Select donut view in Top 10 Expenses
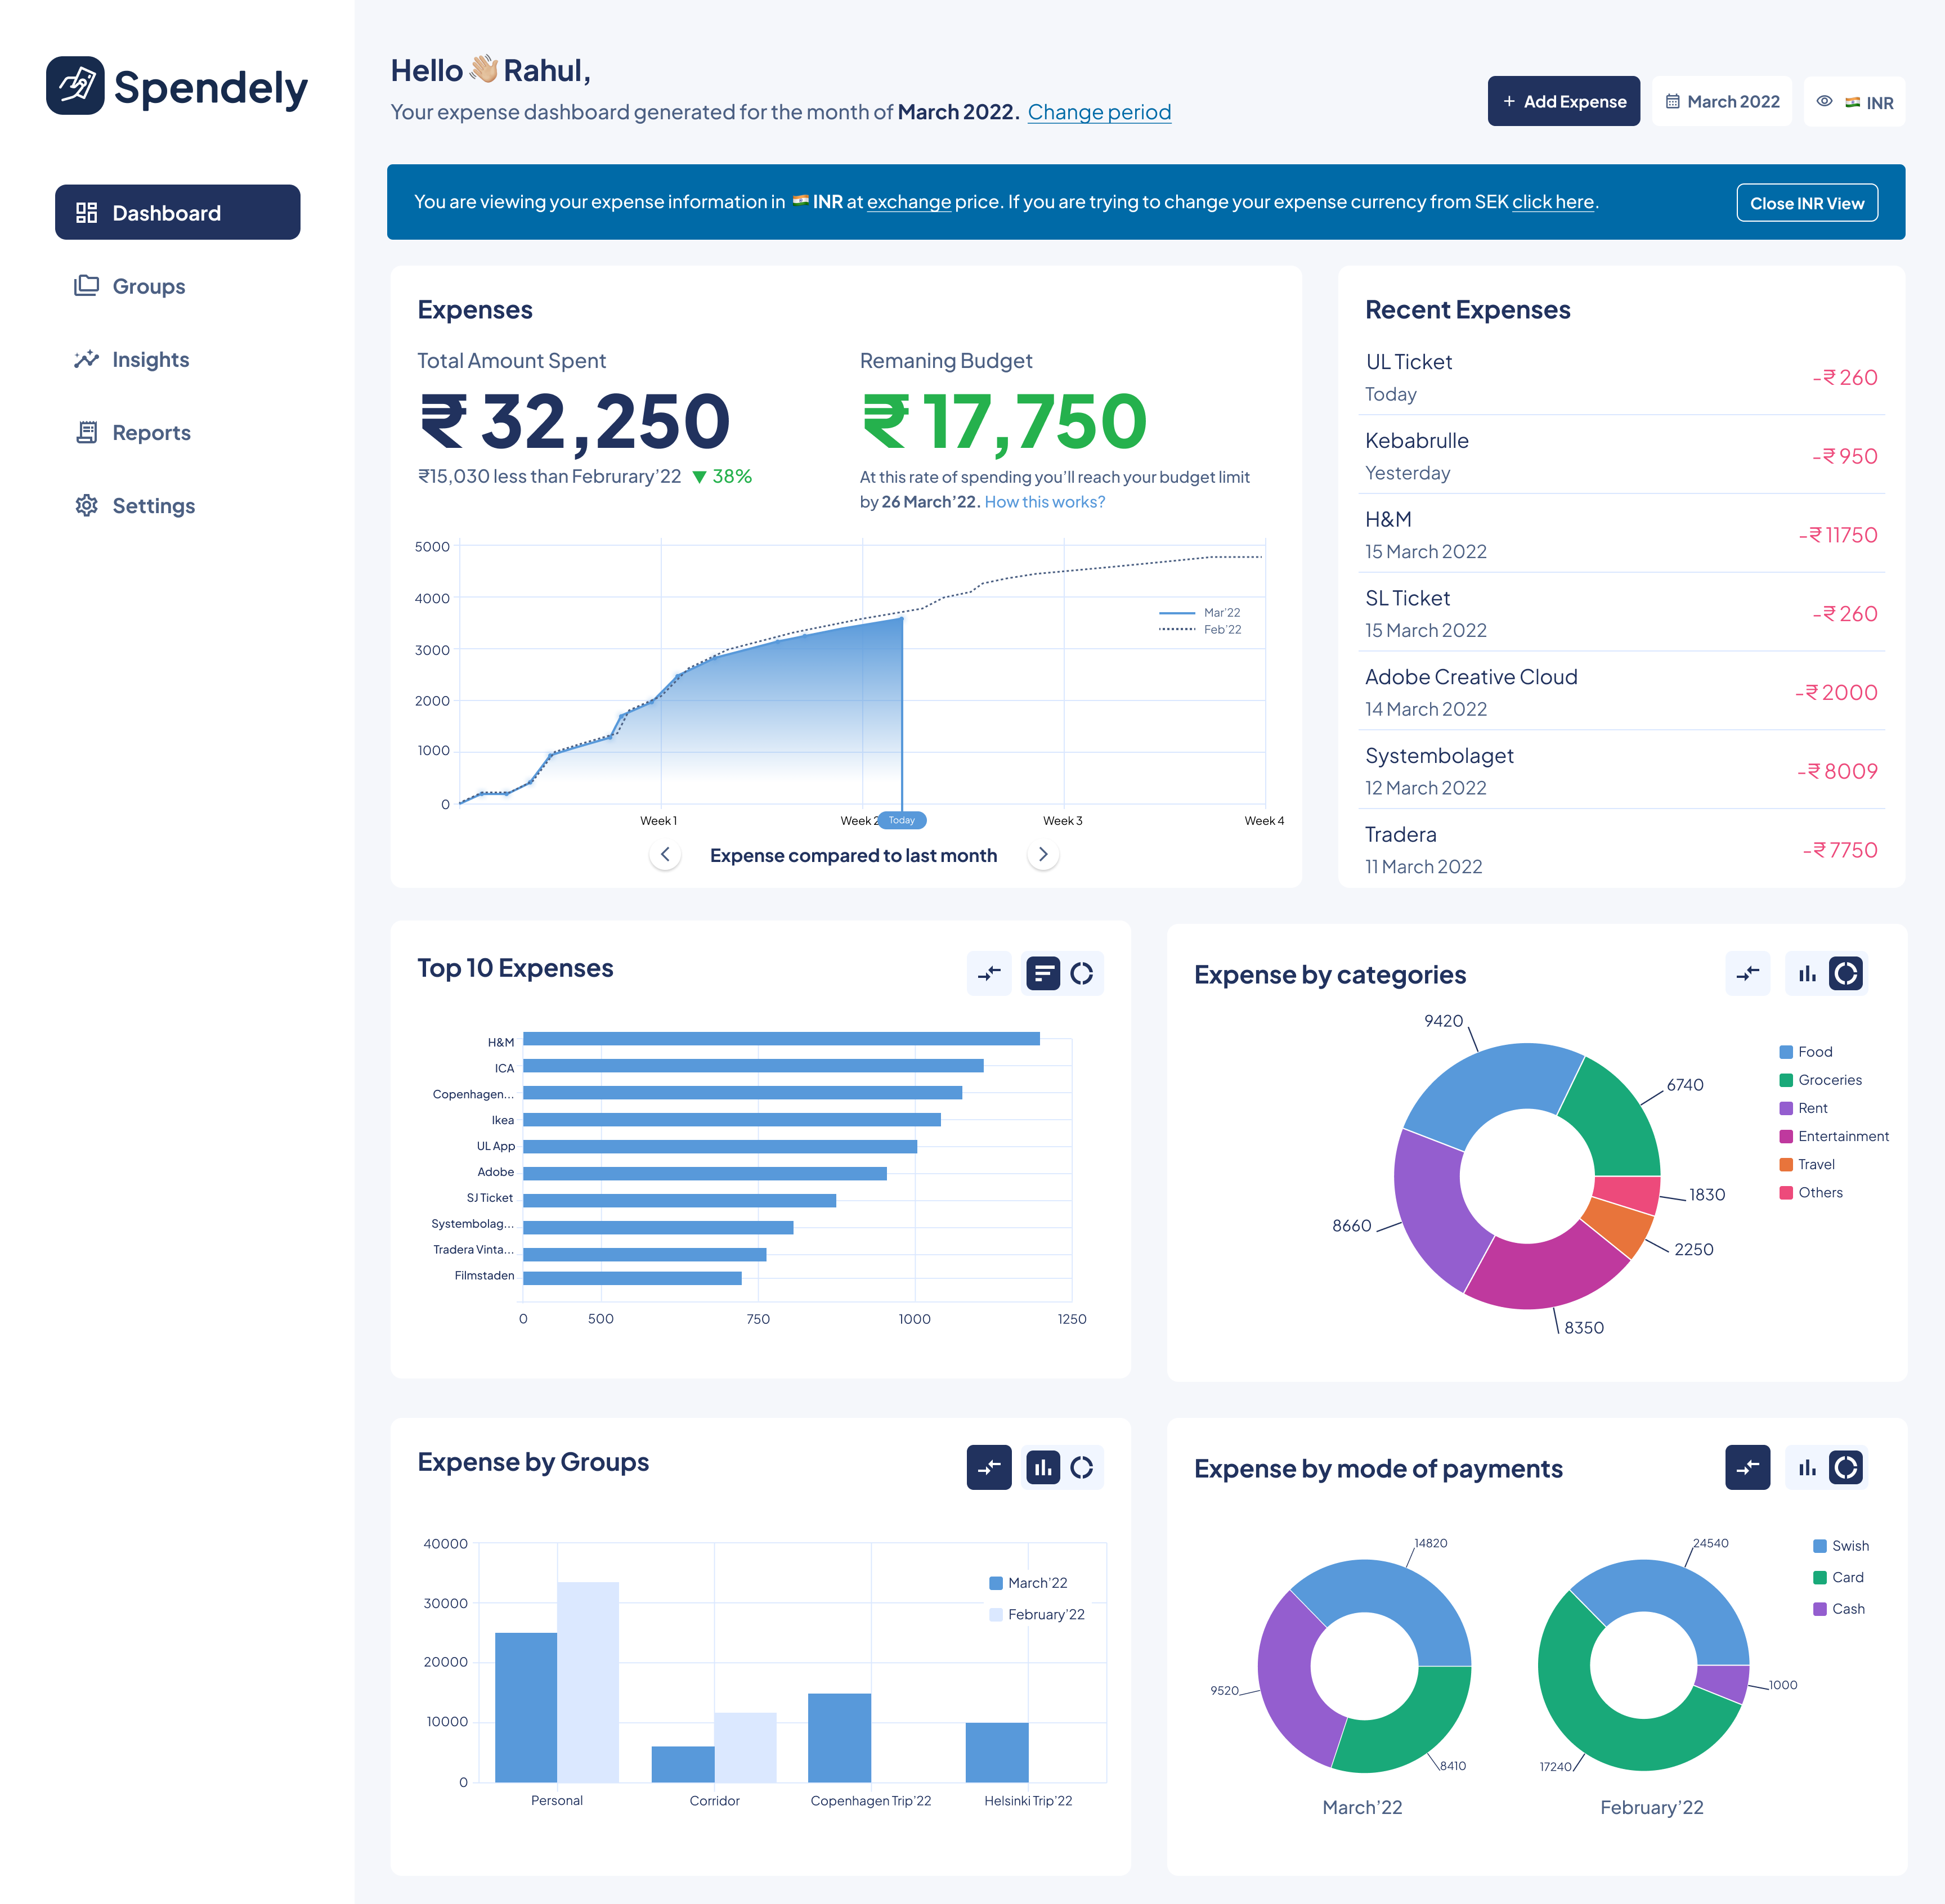The height and width of the screenshot is (1904, 1945). pyautogui.click(x=1081, y=973)
